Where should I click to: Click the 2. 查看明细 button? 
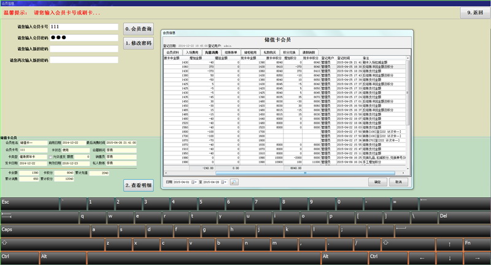139,185
